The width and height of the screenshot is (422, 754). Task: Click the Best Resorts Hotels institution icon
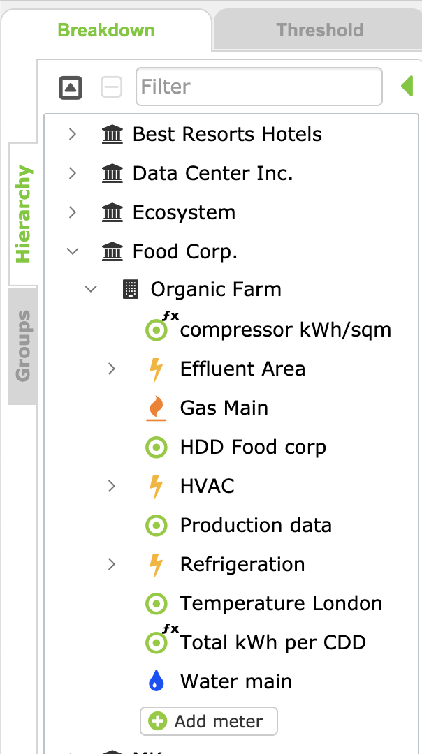(112, 134)
